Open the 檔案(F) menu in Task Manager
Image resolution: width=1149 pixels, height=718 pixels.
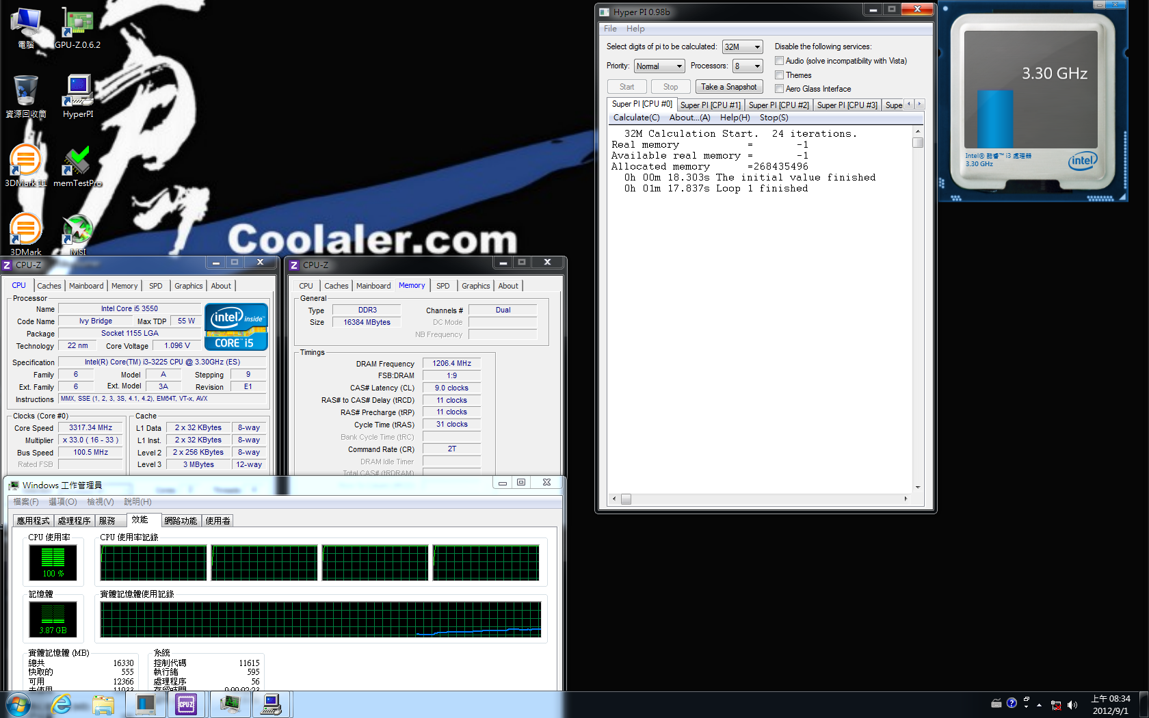pyautogui.click(x=26, y=502)
